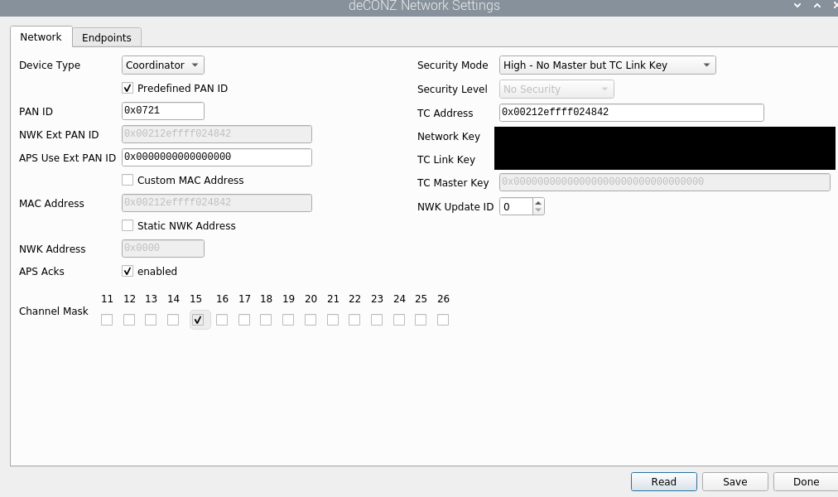Click the TC Address input field

(631, 113)
